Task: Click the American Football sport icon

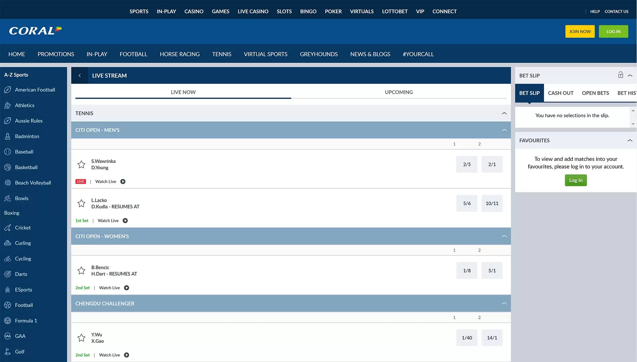Action: point(8,90)
